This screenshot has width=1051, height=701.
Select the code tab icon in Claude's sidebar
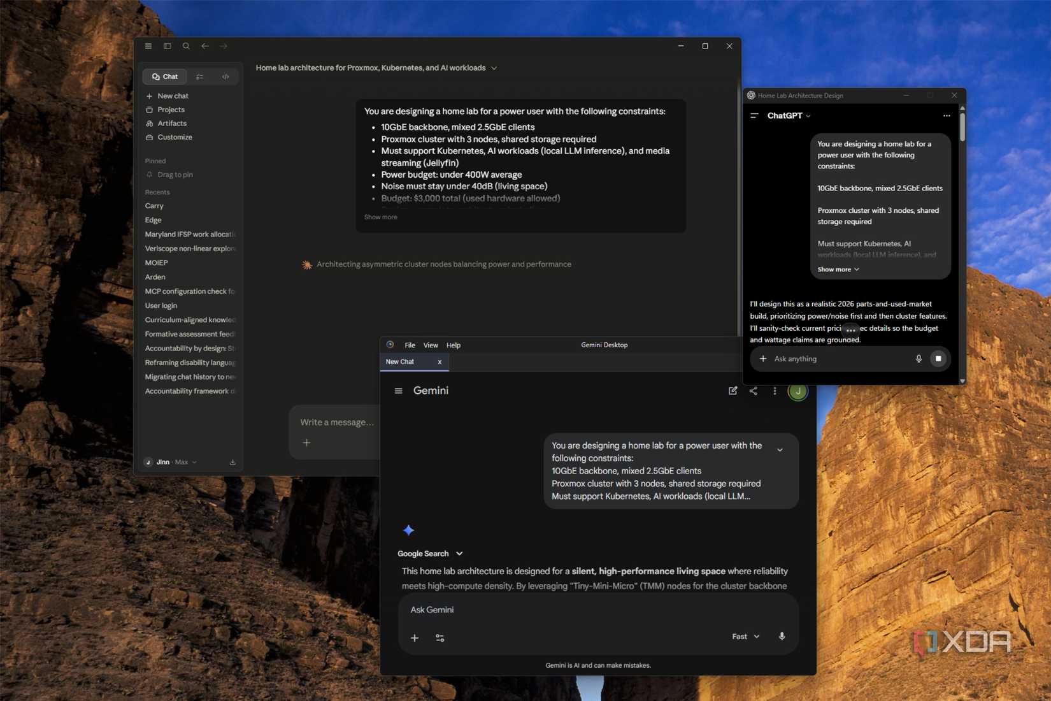pos(225,76)
